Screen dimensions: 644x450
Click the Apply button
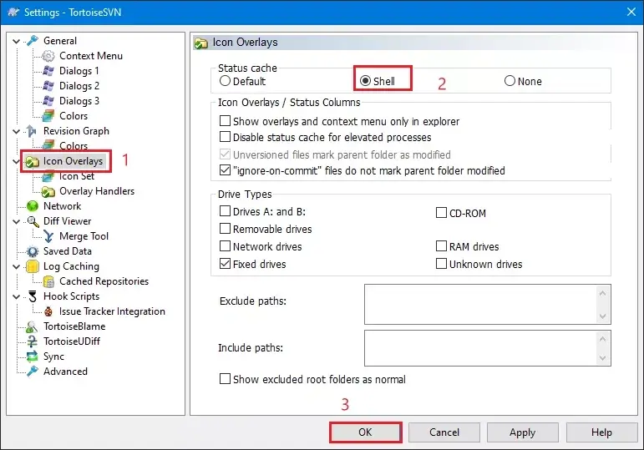click(x=522, y=432)
